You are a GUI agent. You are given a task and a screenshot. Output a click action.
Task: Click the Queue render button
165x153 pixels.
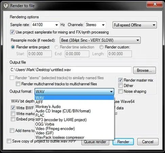coord(95,142)
